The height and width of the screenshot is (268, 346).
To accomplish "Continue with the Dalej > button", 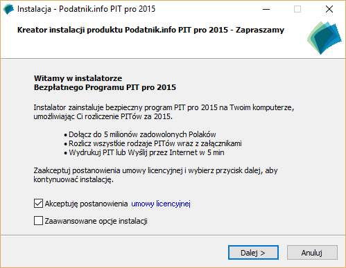I will [253, 253].
